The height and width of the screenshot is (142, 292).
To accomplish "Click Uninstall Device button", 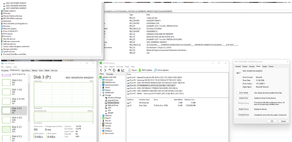I will [243, 115].
